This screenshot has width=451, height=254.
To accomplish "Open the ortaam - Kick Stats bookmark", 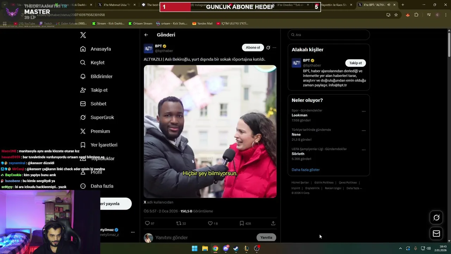I will coord(172,24).
